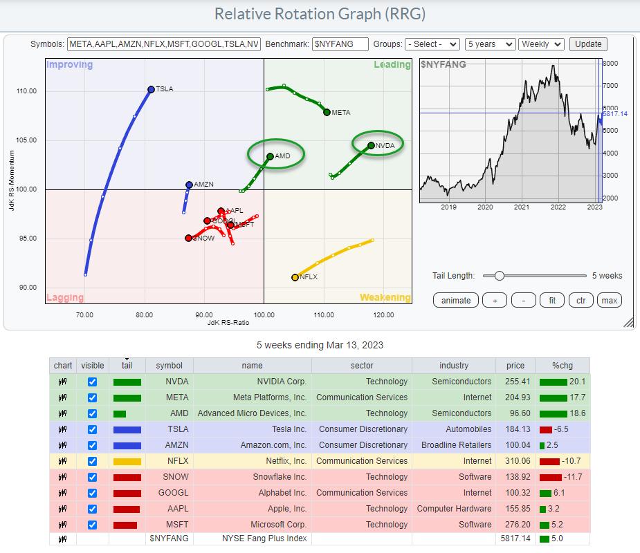640x553 pixels.
Task: Open the chart icon for META row
Action: coord(63,397)
